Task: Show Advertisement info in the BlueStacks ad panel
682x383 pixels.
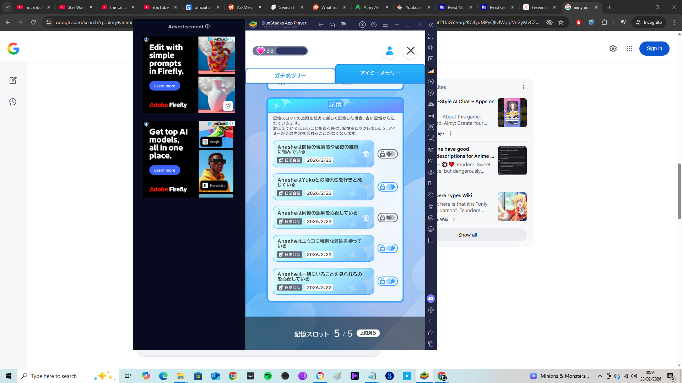Action: (207, 27)
